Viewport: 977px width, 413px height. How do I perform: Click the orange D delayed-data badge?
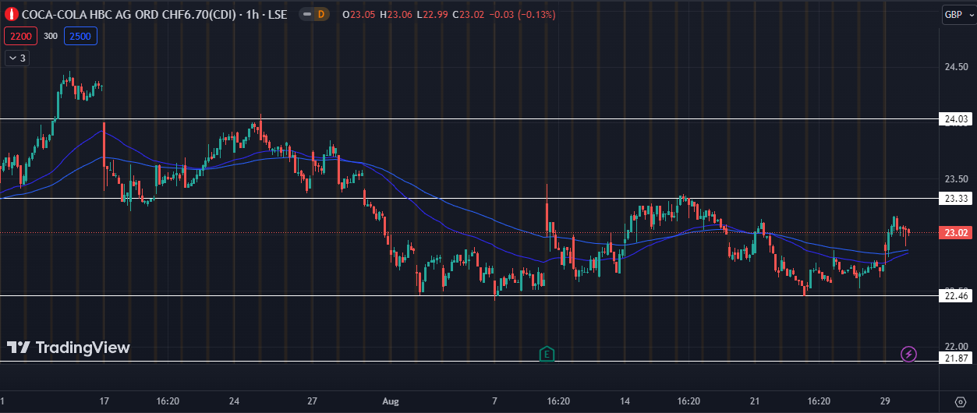coord(320,14)
